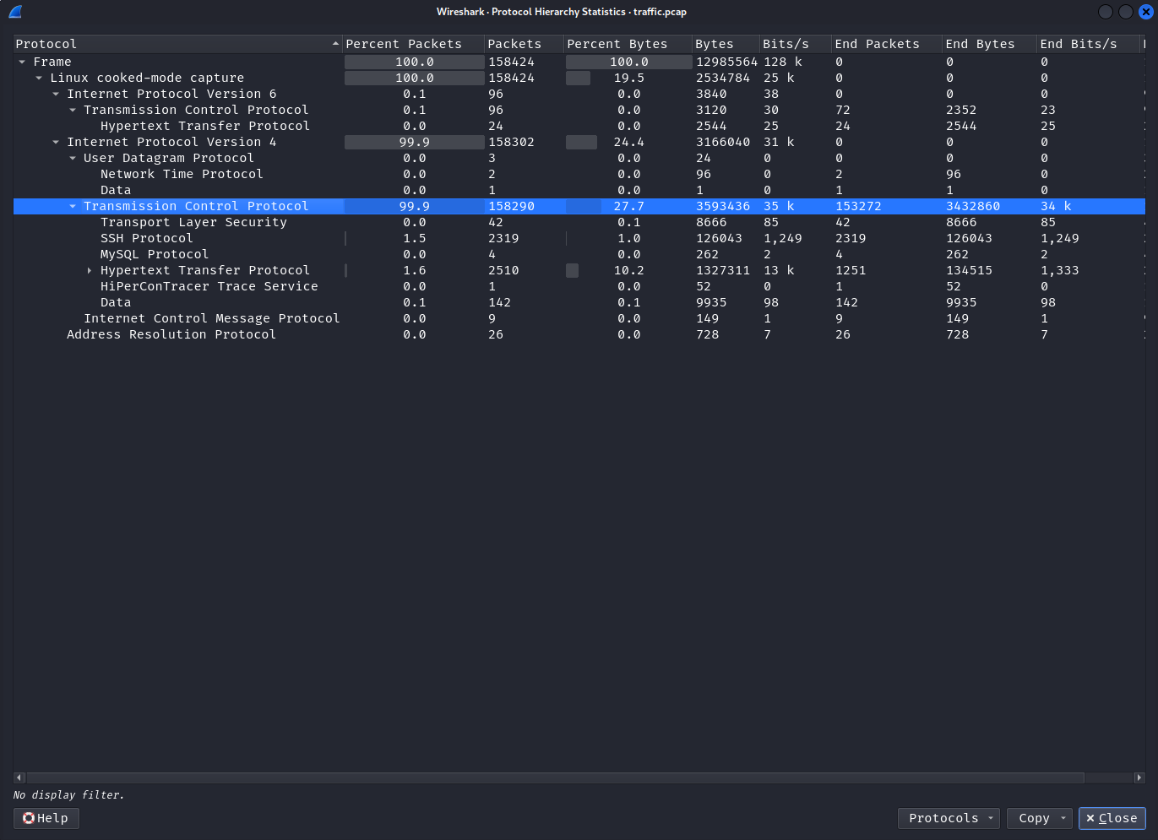This screenshot has height=840, width=1158.
Task: Select the SSH Protocol row
Action: point(147,238)
